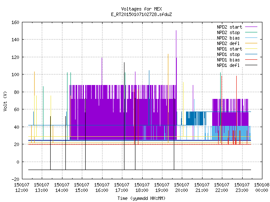Click the 150107 22:00 x-axis tick label
The width and height of the screenshot is (270, 202).
coord(221,188)
